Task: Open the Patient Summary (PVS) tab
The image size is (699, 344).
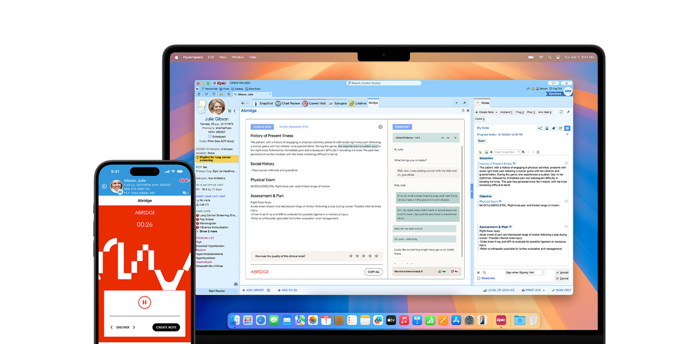Action: (293, 127)
